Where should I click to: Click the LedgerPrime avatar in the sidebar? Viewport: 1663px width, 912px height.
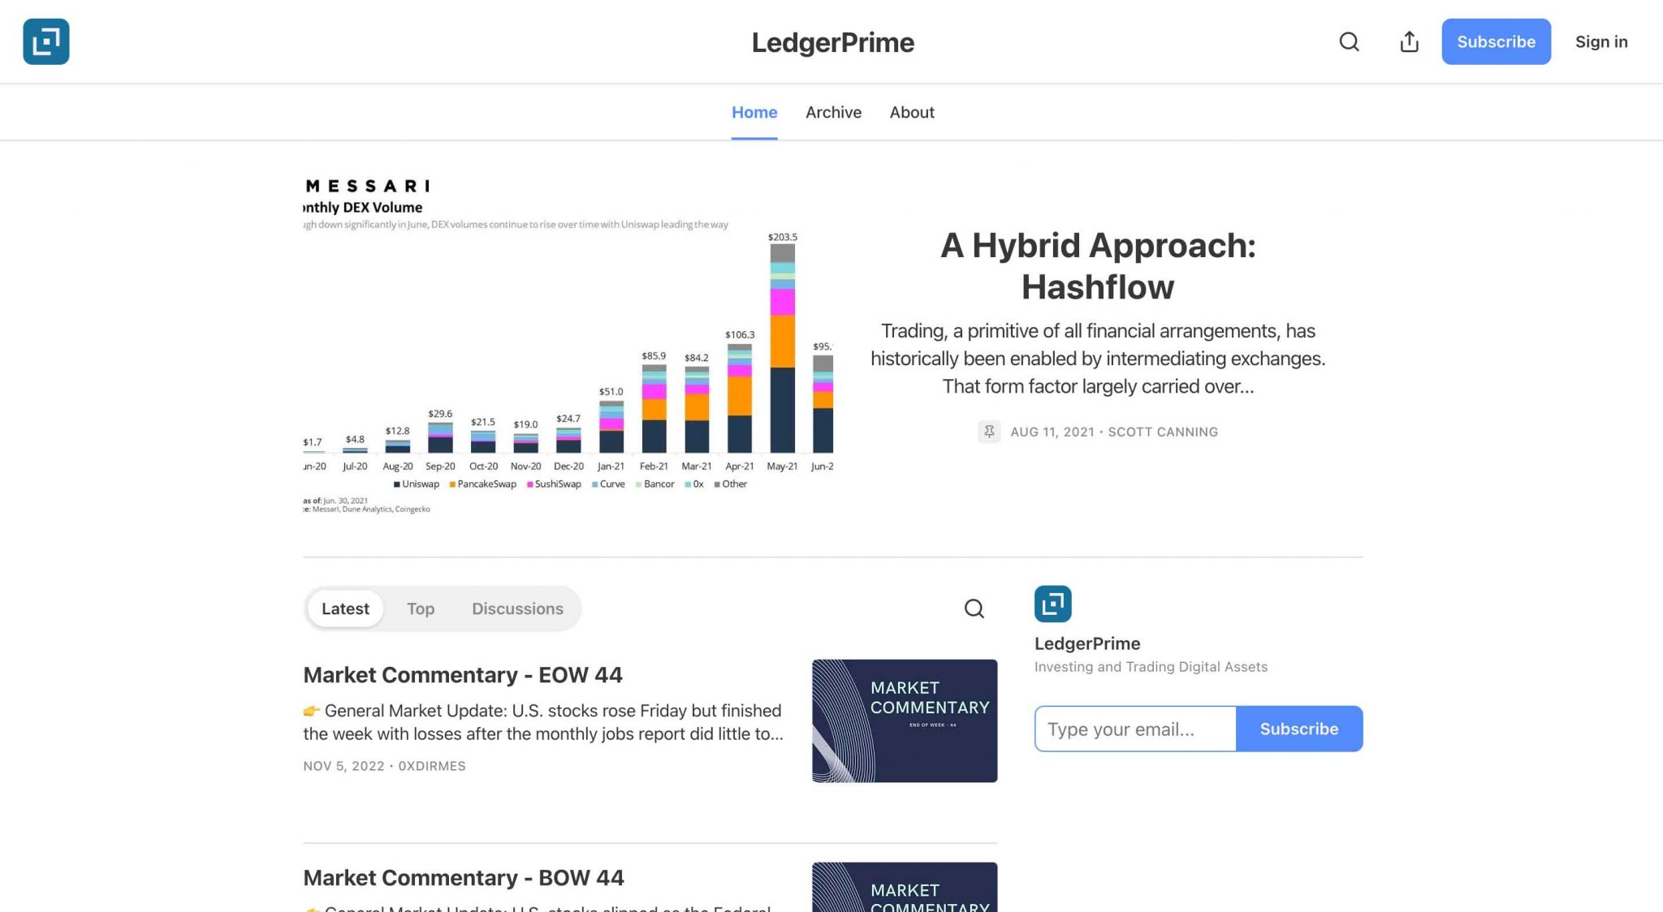[1053, 604]
